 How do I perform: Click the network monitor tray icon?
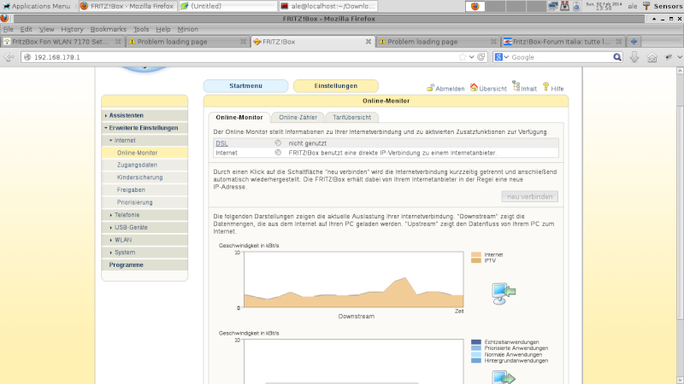pos(552,6)
